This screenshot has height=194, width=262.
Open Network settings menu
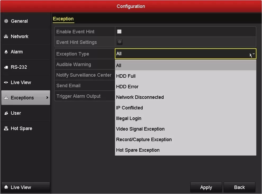point(26,36)
